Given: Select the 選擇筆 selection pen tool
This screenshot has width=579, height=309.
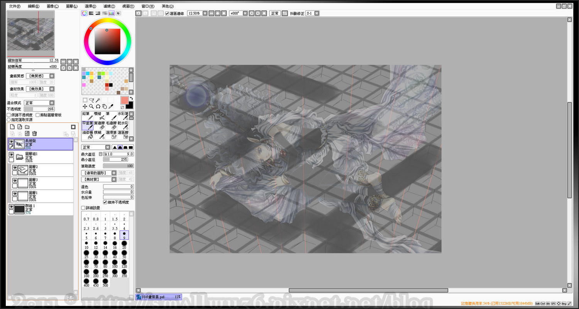Looking at the screenshot, I should (x=111, y=134).
